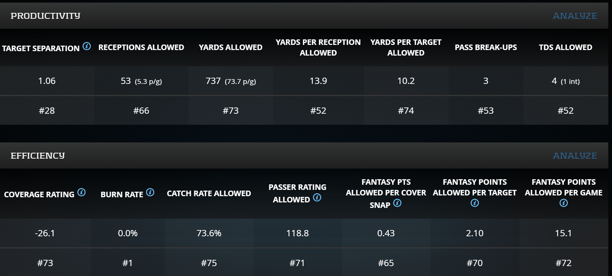Click the Productivity section title

pyautogui.click(x=45, y=16)
